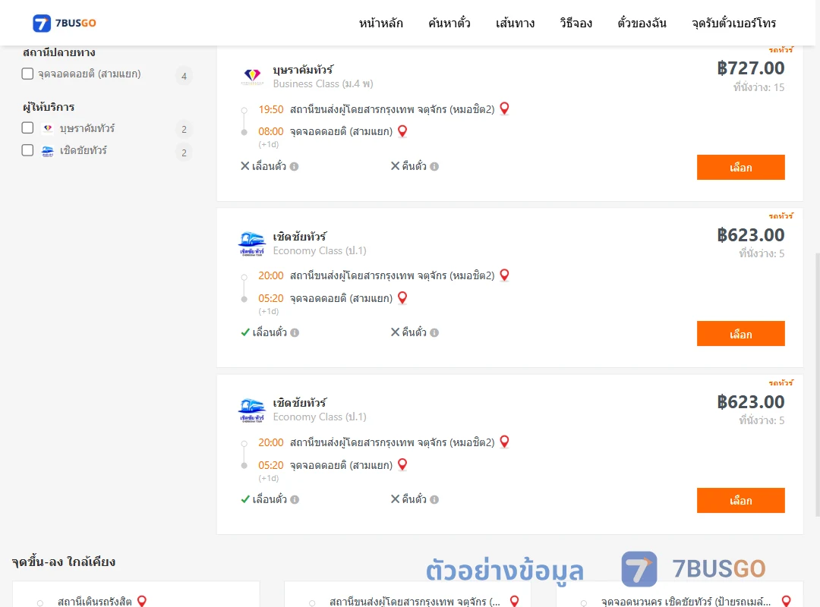Select second card ฿623.00 เชิดชัยทัวร์ trip
The image size is (820, 607).
pyautogui.click(x=740, y=334)
